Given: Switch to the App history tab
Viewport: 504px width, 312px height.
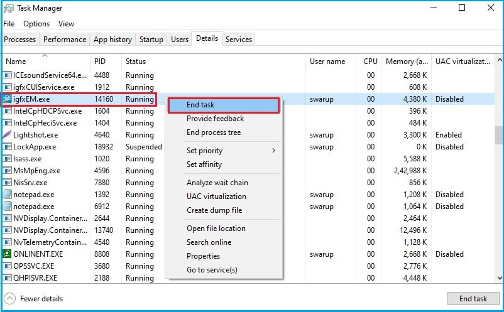Looking at the screenshot, I should click(x=113, y=40).
